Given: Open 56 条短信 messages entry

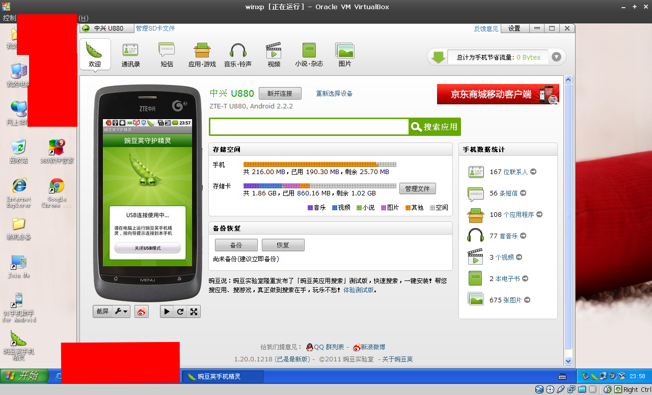Looking at the screenshot, I should [x=508, y=193].
